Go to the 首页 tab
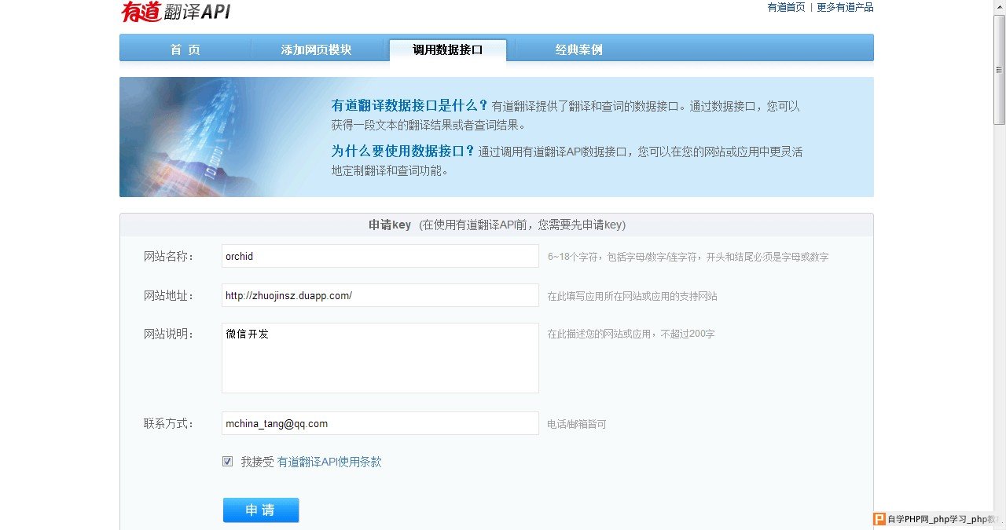This screenshot has height=530, width=1006. (185, 49)
